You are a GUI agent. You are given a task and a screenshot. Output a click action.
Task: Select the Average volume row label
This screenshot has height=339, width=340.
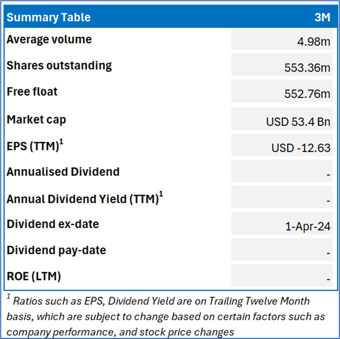[49, 40]
